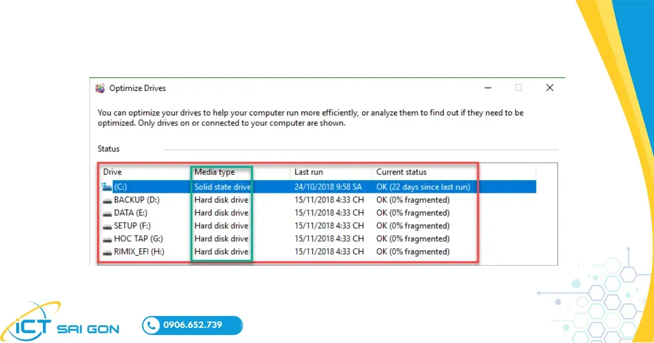Select the RIMIX_EFI (H:) drive name
Screen dimensions: 654x343
pos(139,252)
